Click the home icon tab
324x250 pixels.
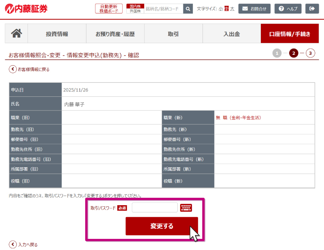[x=16, y=34]
